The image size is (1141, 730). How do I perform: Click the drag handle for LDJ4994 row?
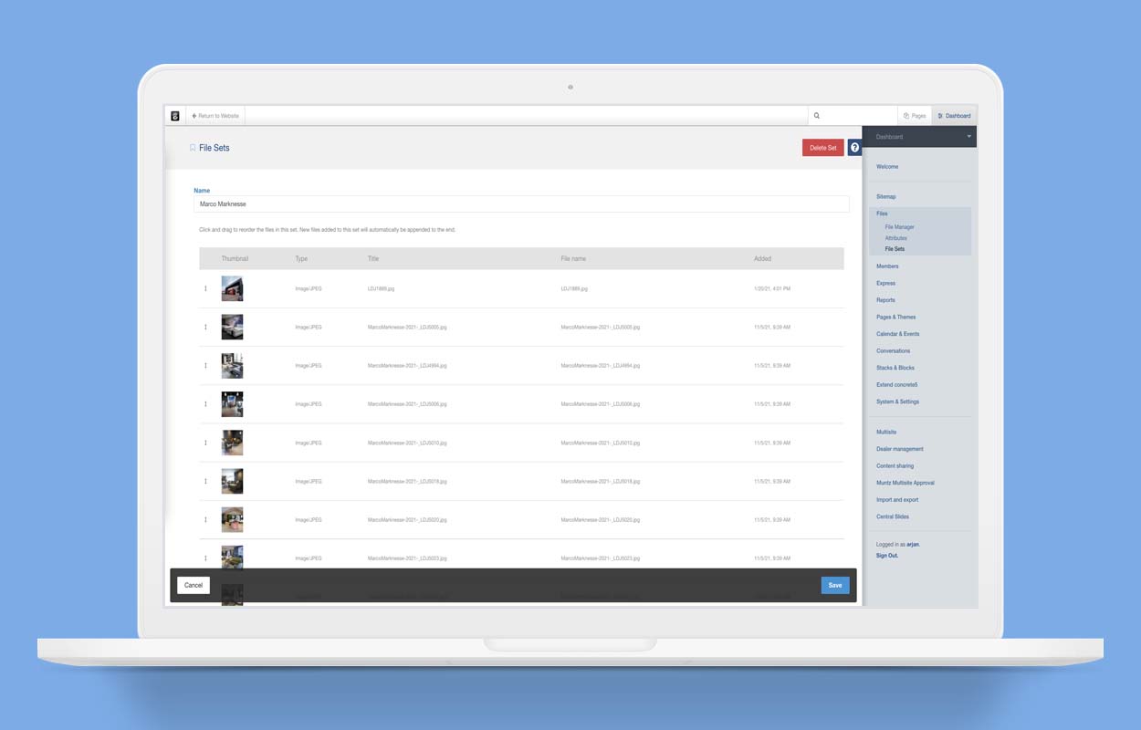(x=205, y=366)
